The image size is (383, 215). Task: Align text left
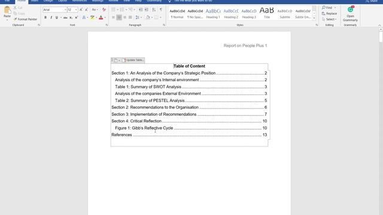tap(113, 17)
